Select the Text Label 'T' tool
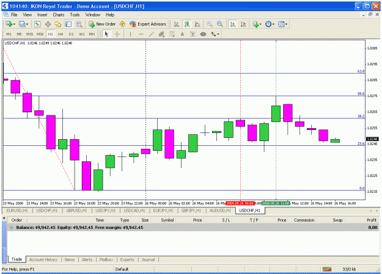Screen dimensions: 382x274 pyautogui.click(x=193, y=34)
